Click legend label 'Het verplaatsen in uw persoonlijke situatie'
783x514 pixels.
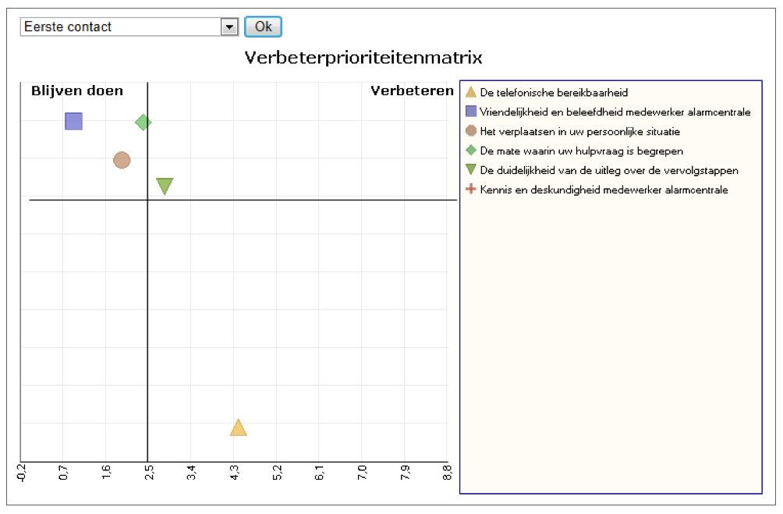point(579,131)
